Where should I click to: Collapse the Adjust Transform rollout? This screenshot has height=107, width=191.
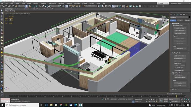[x=177, y=73]
